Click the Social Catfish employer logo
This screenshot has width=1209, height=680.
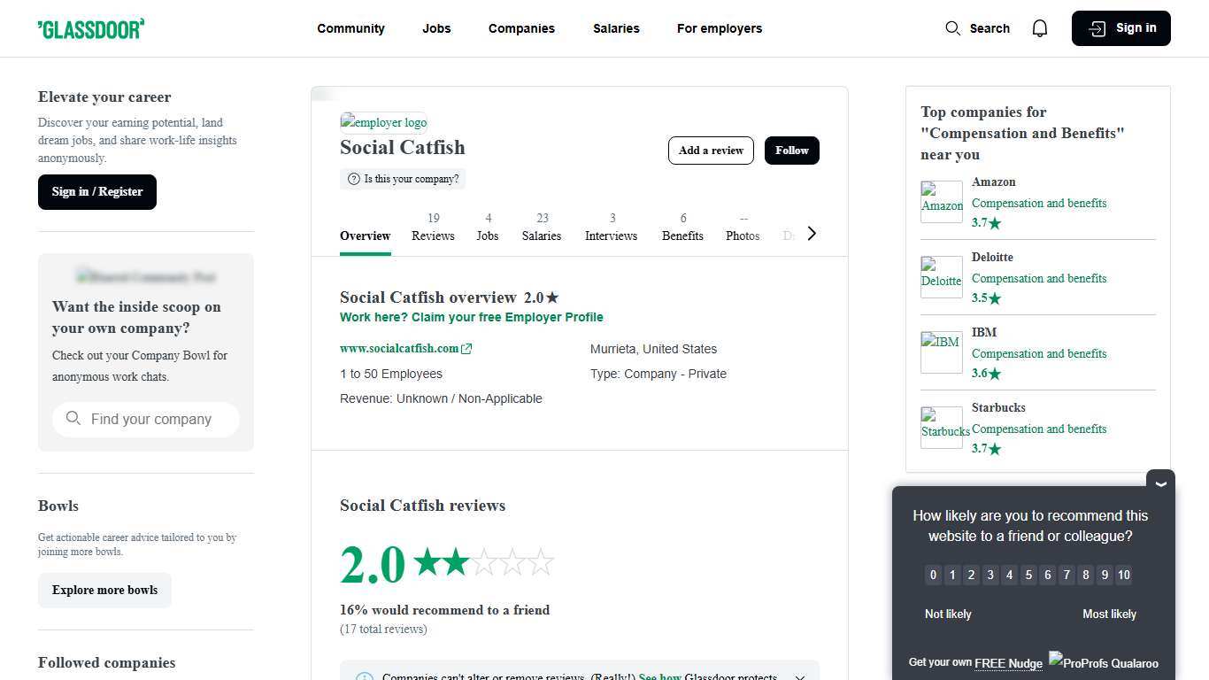[x=382, y=122]
